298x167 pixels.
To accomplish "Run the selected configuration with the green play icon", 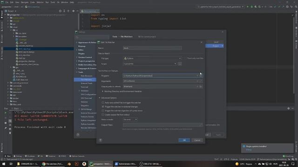I will [x=248, y=6].
